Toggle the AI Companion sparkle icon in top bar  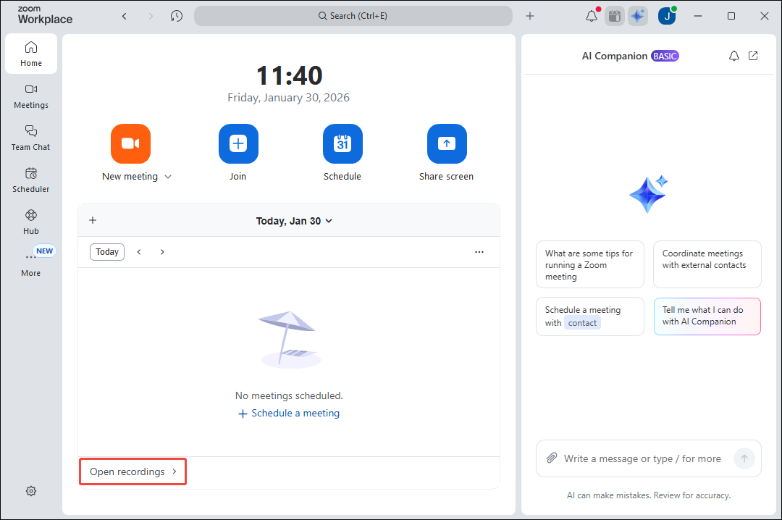[637, 16]
